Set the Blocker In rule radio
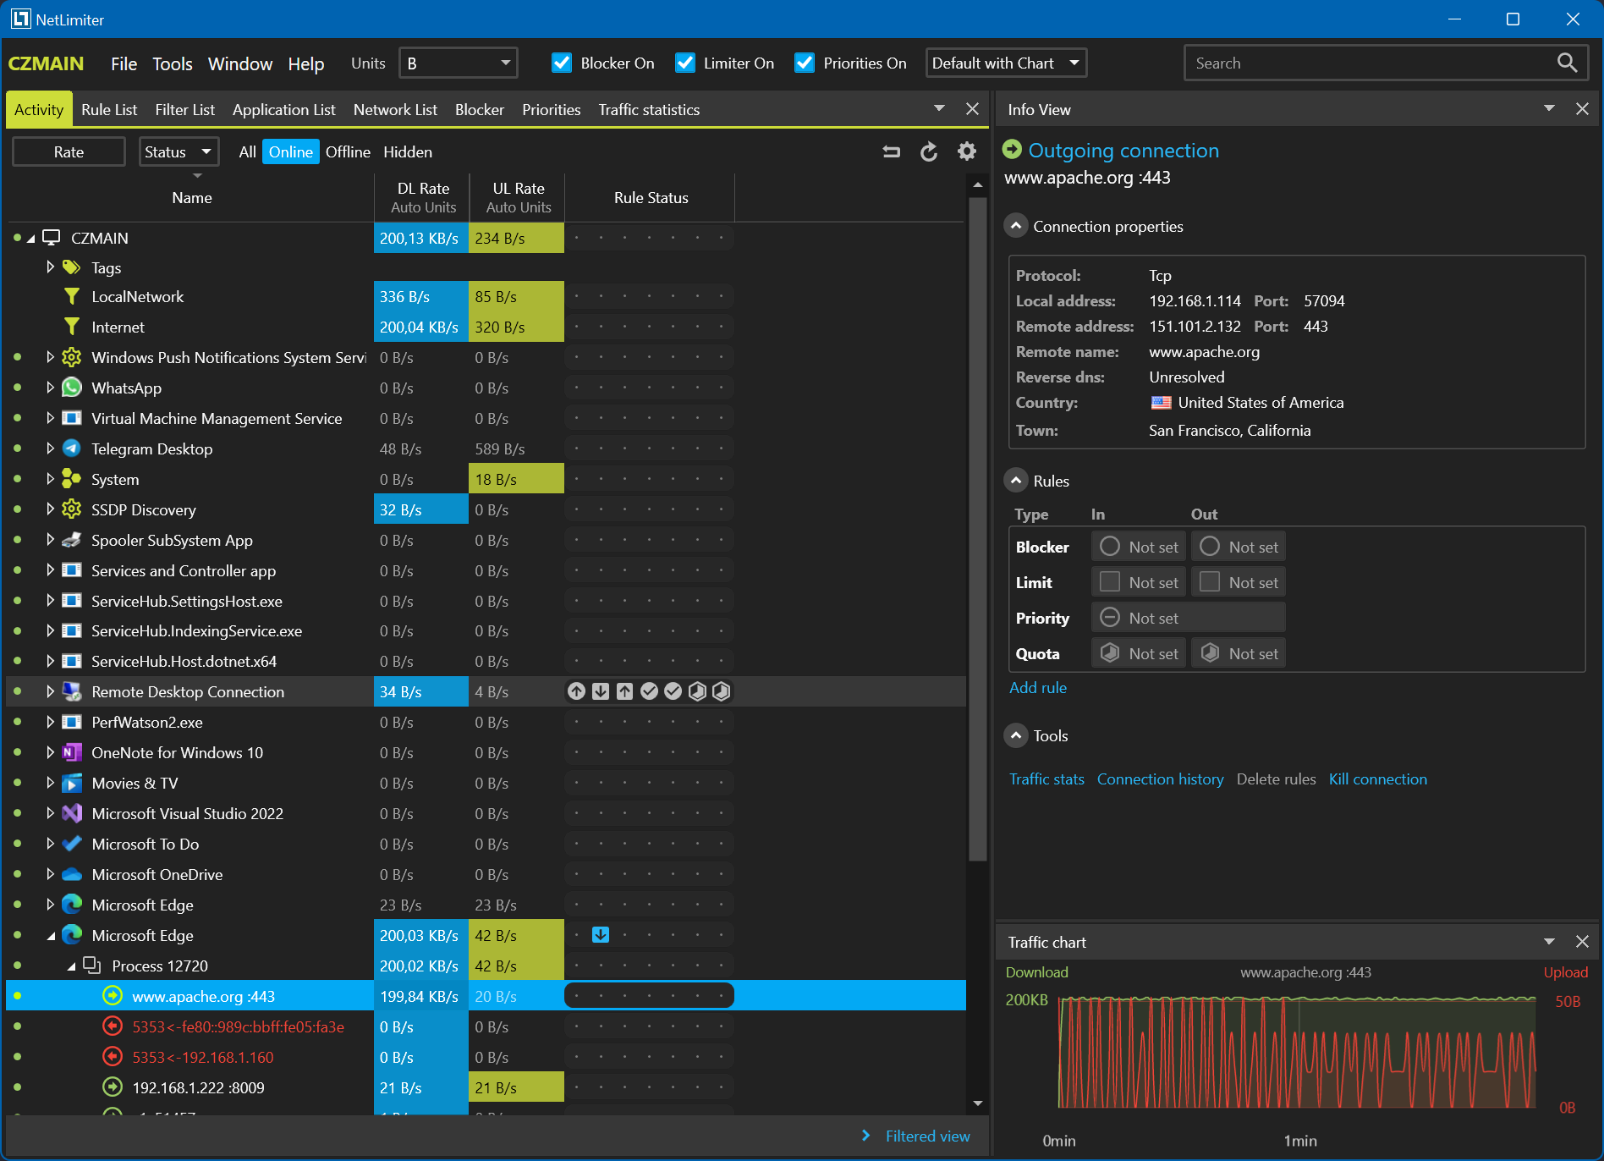Screen dimensions: 1604x1161 pyautogui.click(x=1110, y=547)
